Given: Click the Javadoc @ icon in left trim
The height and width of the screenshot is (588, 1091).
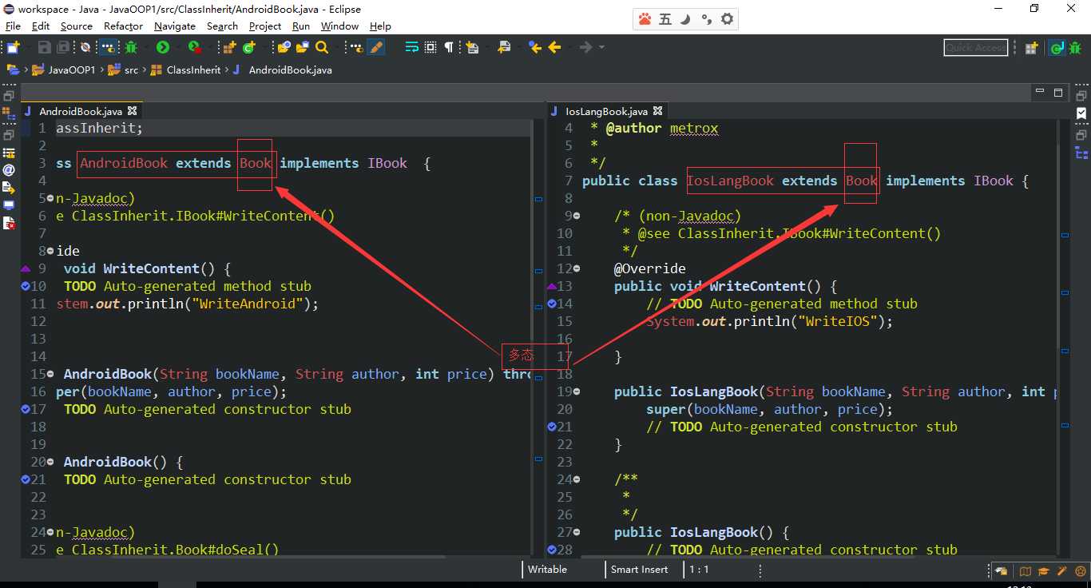Looking at the screenshot, I should click(x=9, y=170).
